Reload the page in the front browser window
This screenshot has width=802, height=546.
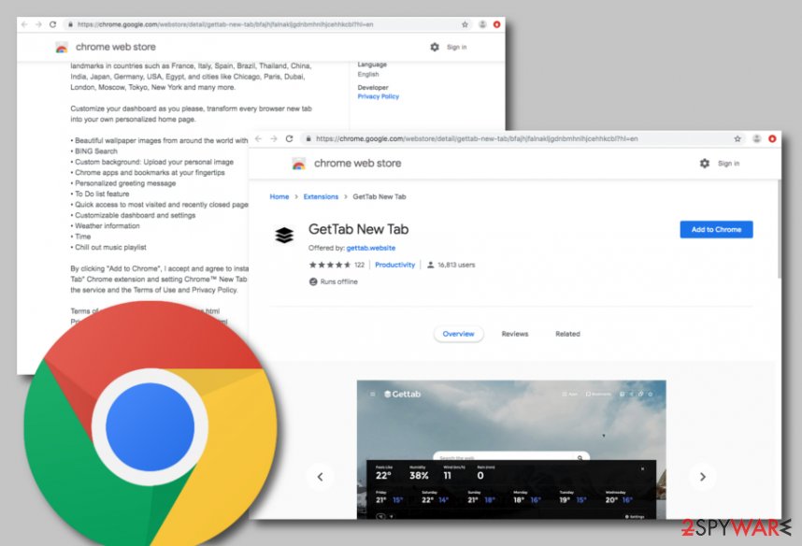click(x=289, y=138)
